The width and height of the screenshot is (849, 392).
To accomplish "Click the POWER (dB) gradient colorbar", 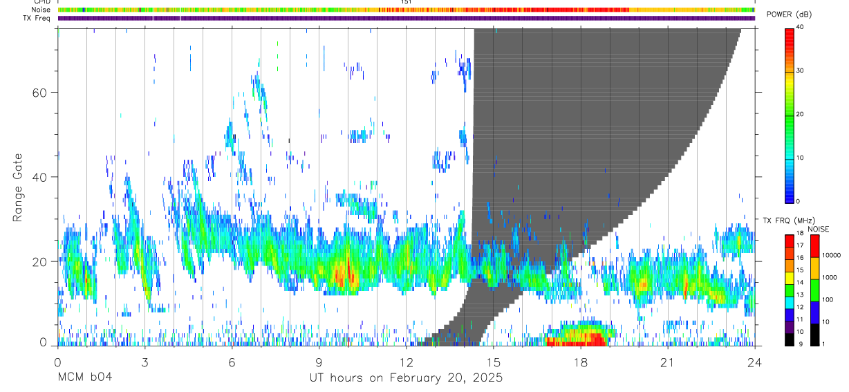I will [x=790, y=115].
